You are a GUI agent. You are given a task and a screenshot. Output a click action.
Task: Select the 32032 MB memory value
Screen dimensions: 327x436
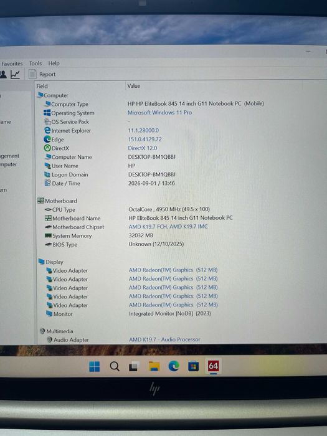[x=141, y=235]
